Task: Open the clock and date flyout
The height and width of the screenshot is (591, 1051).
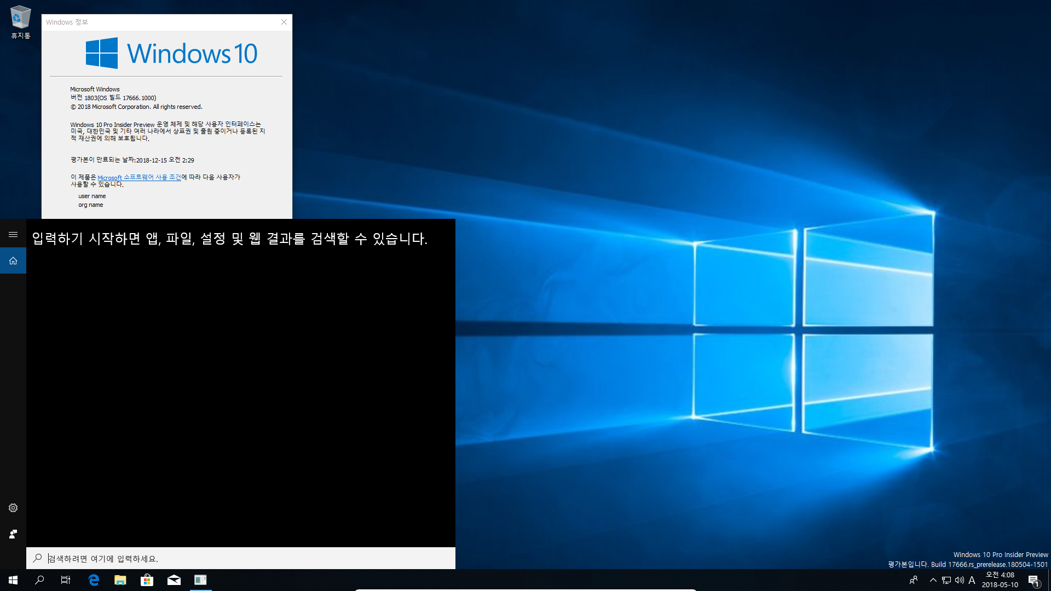Action: point(1000,580)
